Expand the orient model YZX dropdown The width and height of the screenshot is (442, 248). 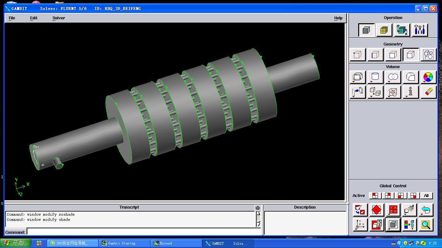click(x=393, y=210)
